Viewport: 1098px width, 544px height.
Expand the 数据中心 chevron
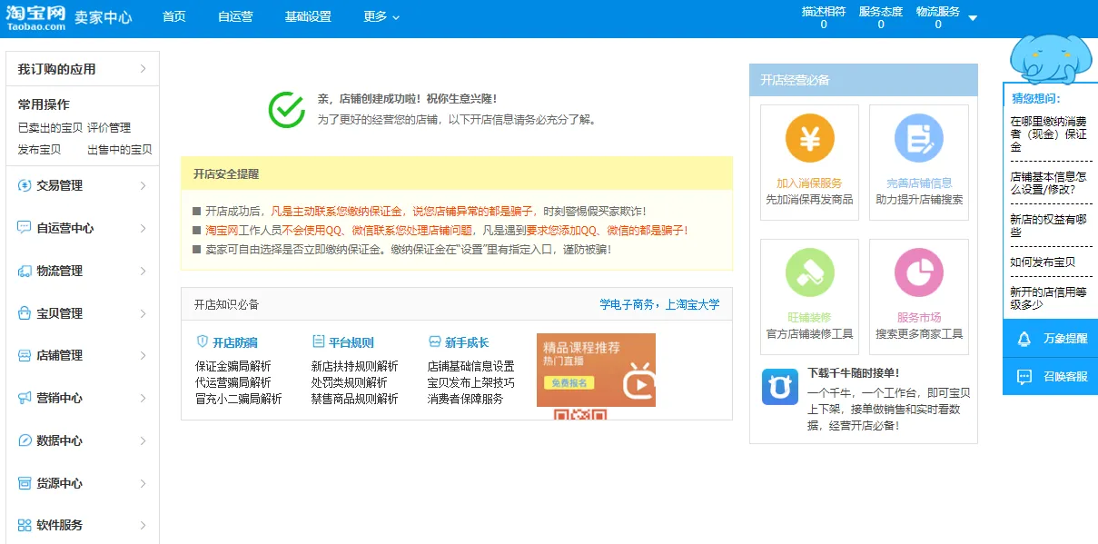143,440
